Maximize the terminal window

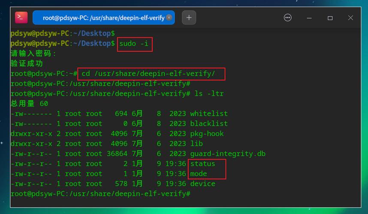330,18
